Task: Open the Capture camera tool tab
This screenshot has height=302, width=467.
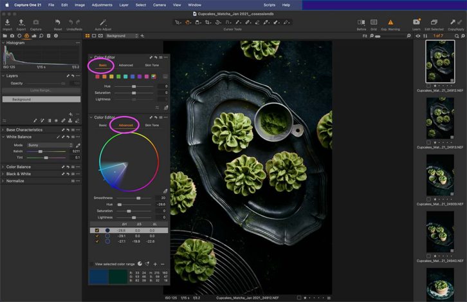Action: [12, 36]
